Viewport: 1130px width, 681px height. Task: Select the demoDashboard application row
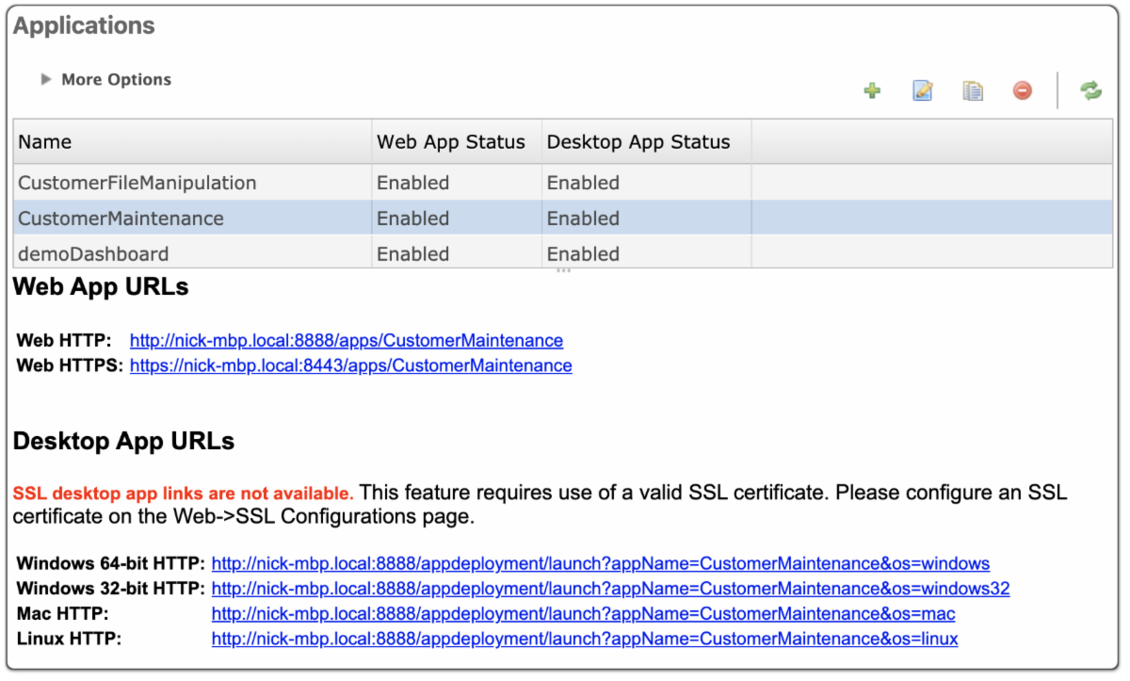[x=94, y=253]
